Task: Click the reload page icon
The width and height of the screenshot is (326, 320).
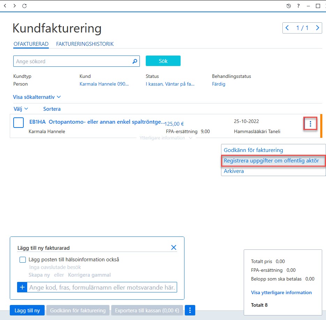Action: click(24, 6)
